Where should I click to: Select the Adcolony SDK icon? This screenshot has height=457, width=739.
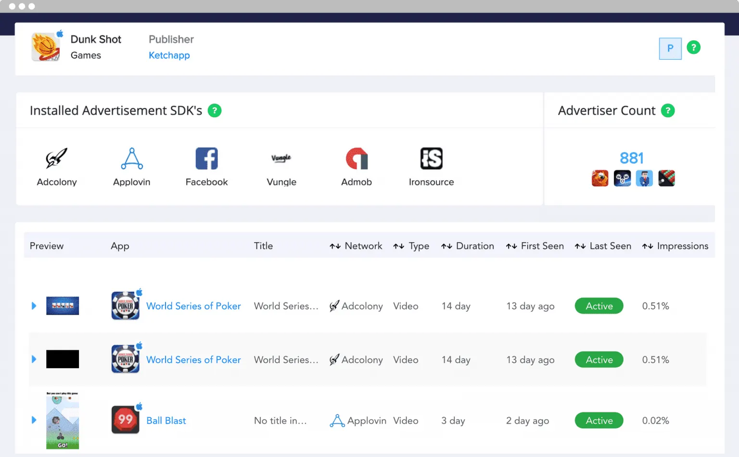(x=57, y=158)
